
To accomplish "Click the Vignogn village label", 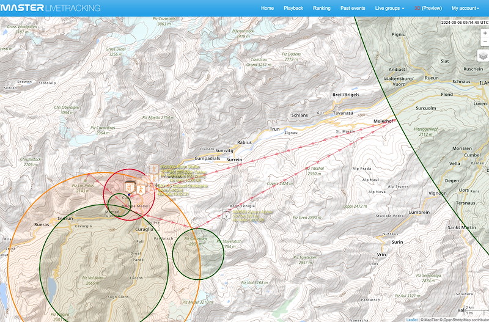I will coord(438,193).
